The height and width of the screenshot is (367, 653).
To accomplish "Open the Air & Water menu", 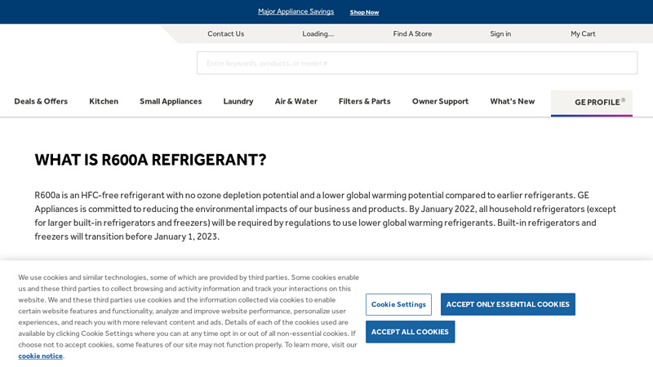I will point(296,101).
